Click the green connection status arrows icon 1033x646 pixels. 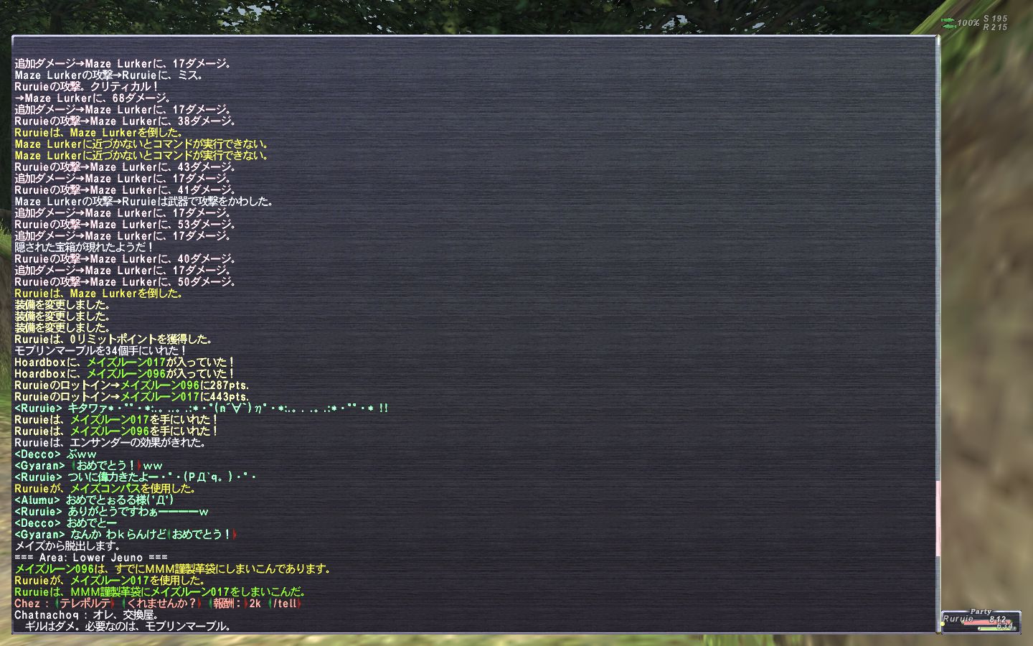coord(948,23)
